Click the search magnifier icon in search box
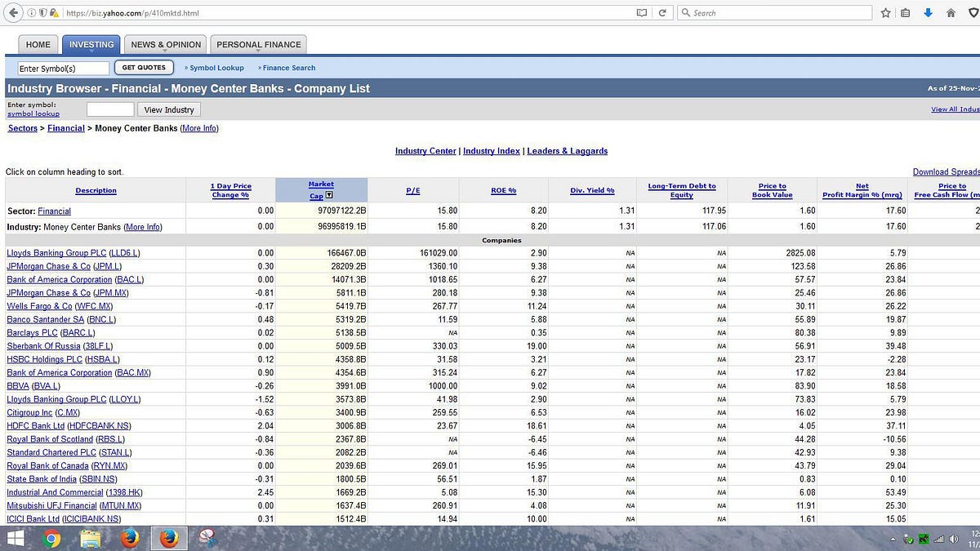 [686, 13]
